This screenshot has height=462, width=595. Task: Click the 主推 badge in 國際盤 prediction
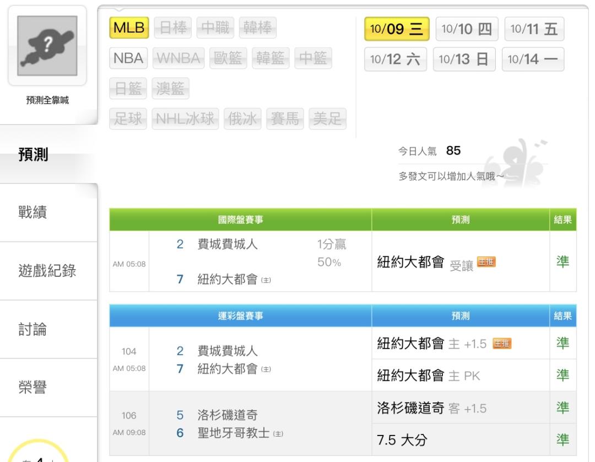pyautogui.click(x=486, y=261)
